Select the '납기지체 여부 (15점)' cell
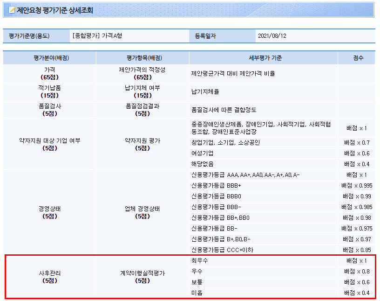 coord(142,92)
